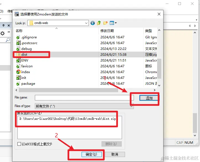Click the background terminal scrollbar thumb

(195, 123)
